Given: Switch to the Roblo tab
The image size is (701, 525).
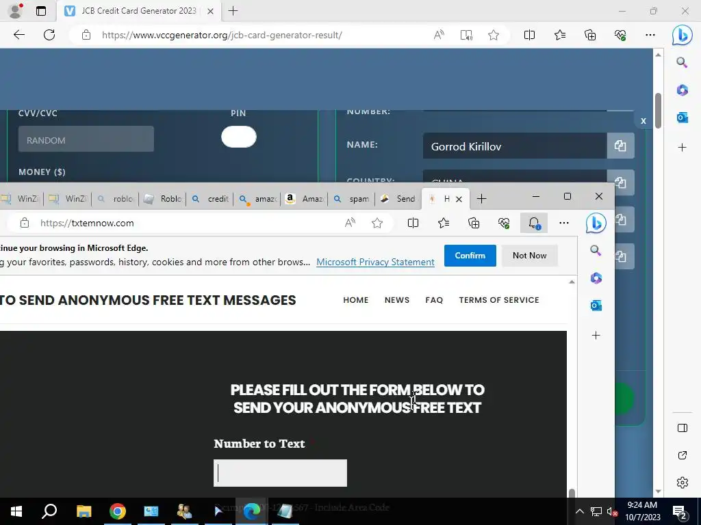Looking at the screenshot, I should click(x=163, y=199).
